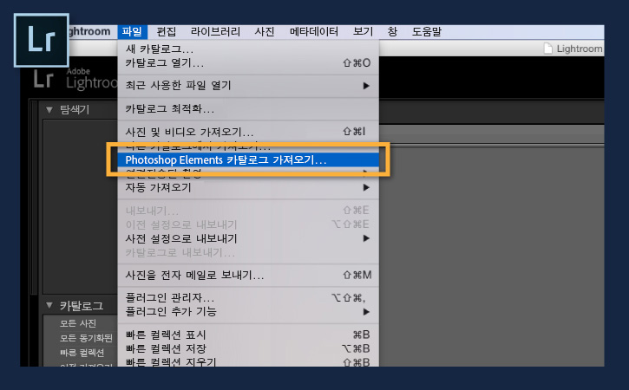This screenshot has width=629, height=390.
Task: Click the Lr logo in the identity plate
Action: [x=43, y=79]
